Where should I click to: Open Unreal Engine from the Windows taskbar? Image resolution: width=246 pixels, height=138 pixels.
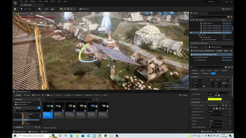coord(106,135)
